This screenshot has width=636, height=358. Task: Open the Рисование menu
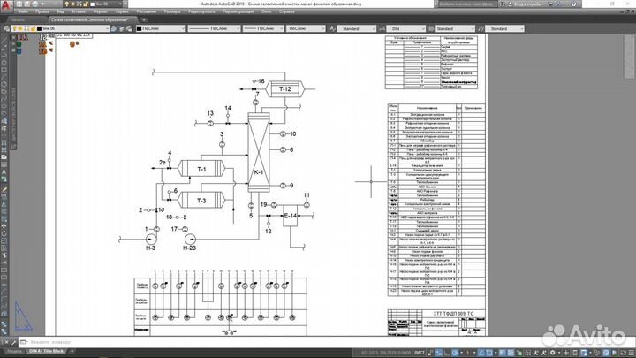[x=146, y=13]
